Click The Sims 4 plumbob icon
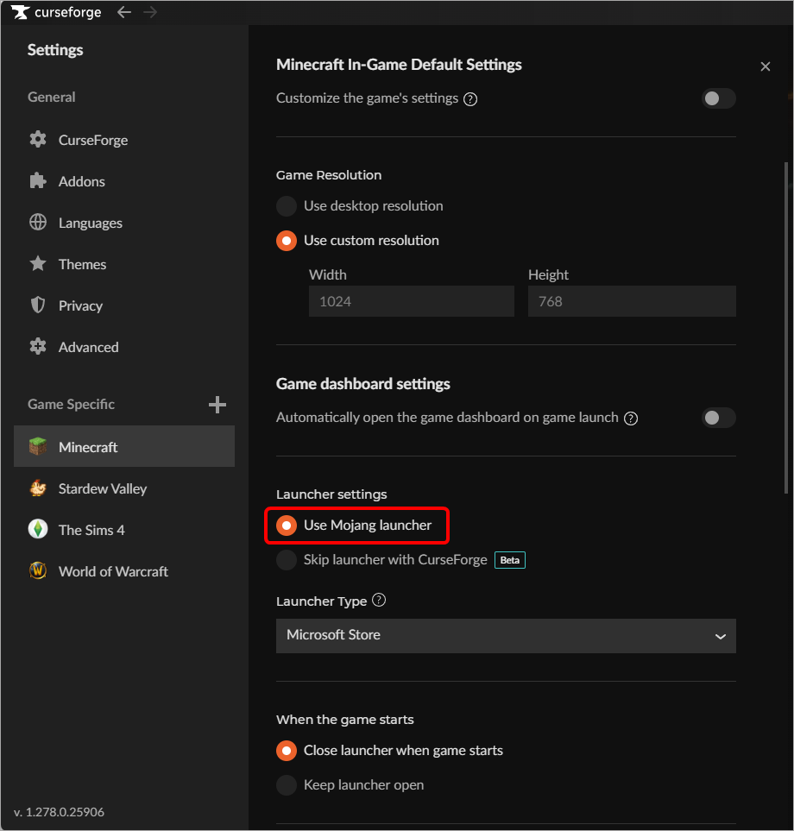Screen dimensions: 794x831 click(x=38, y=530)
